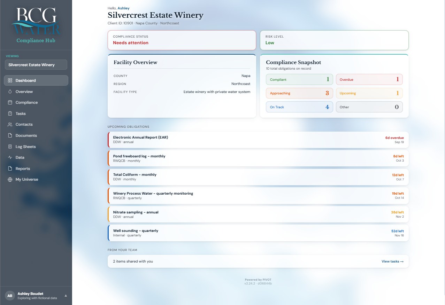Screen dimensions: 445x305
Task: Open the Compliance section
Action: [x=36, y=102]
